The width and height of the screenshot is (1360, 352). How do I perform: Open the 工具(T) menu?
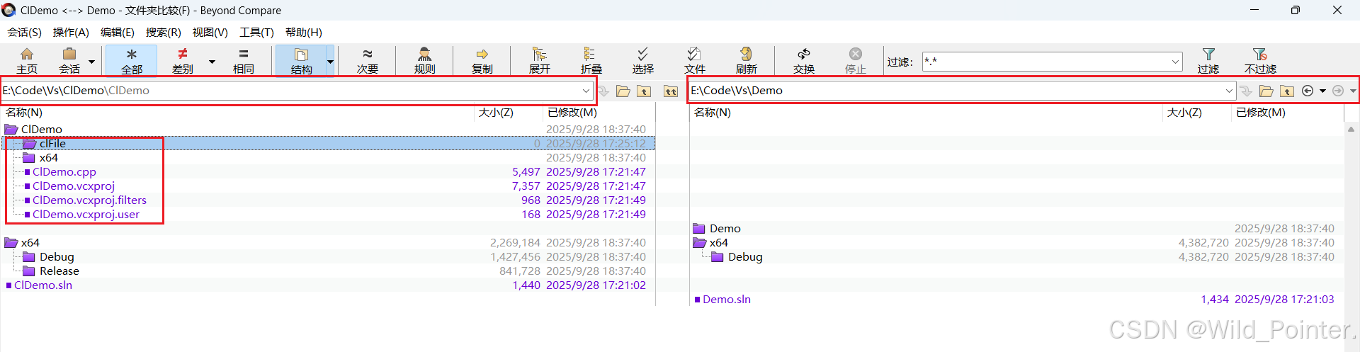coord(256,32)
